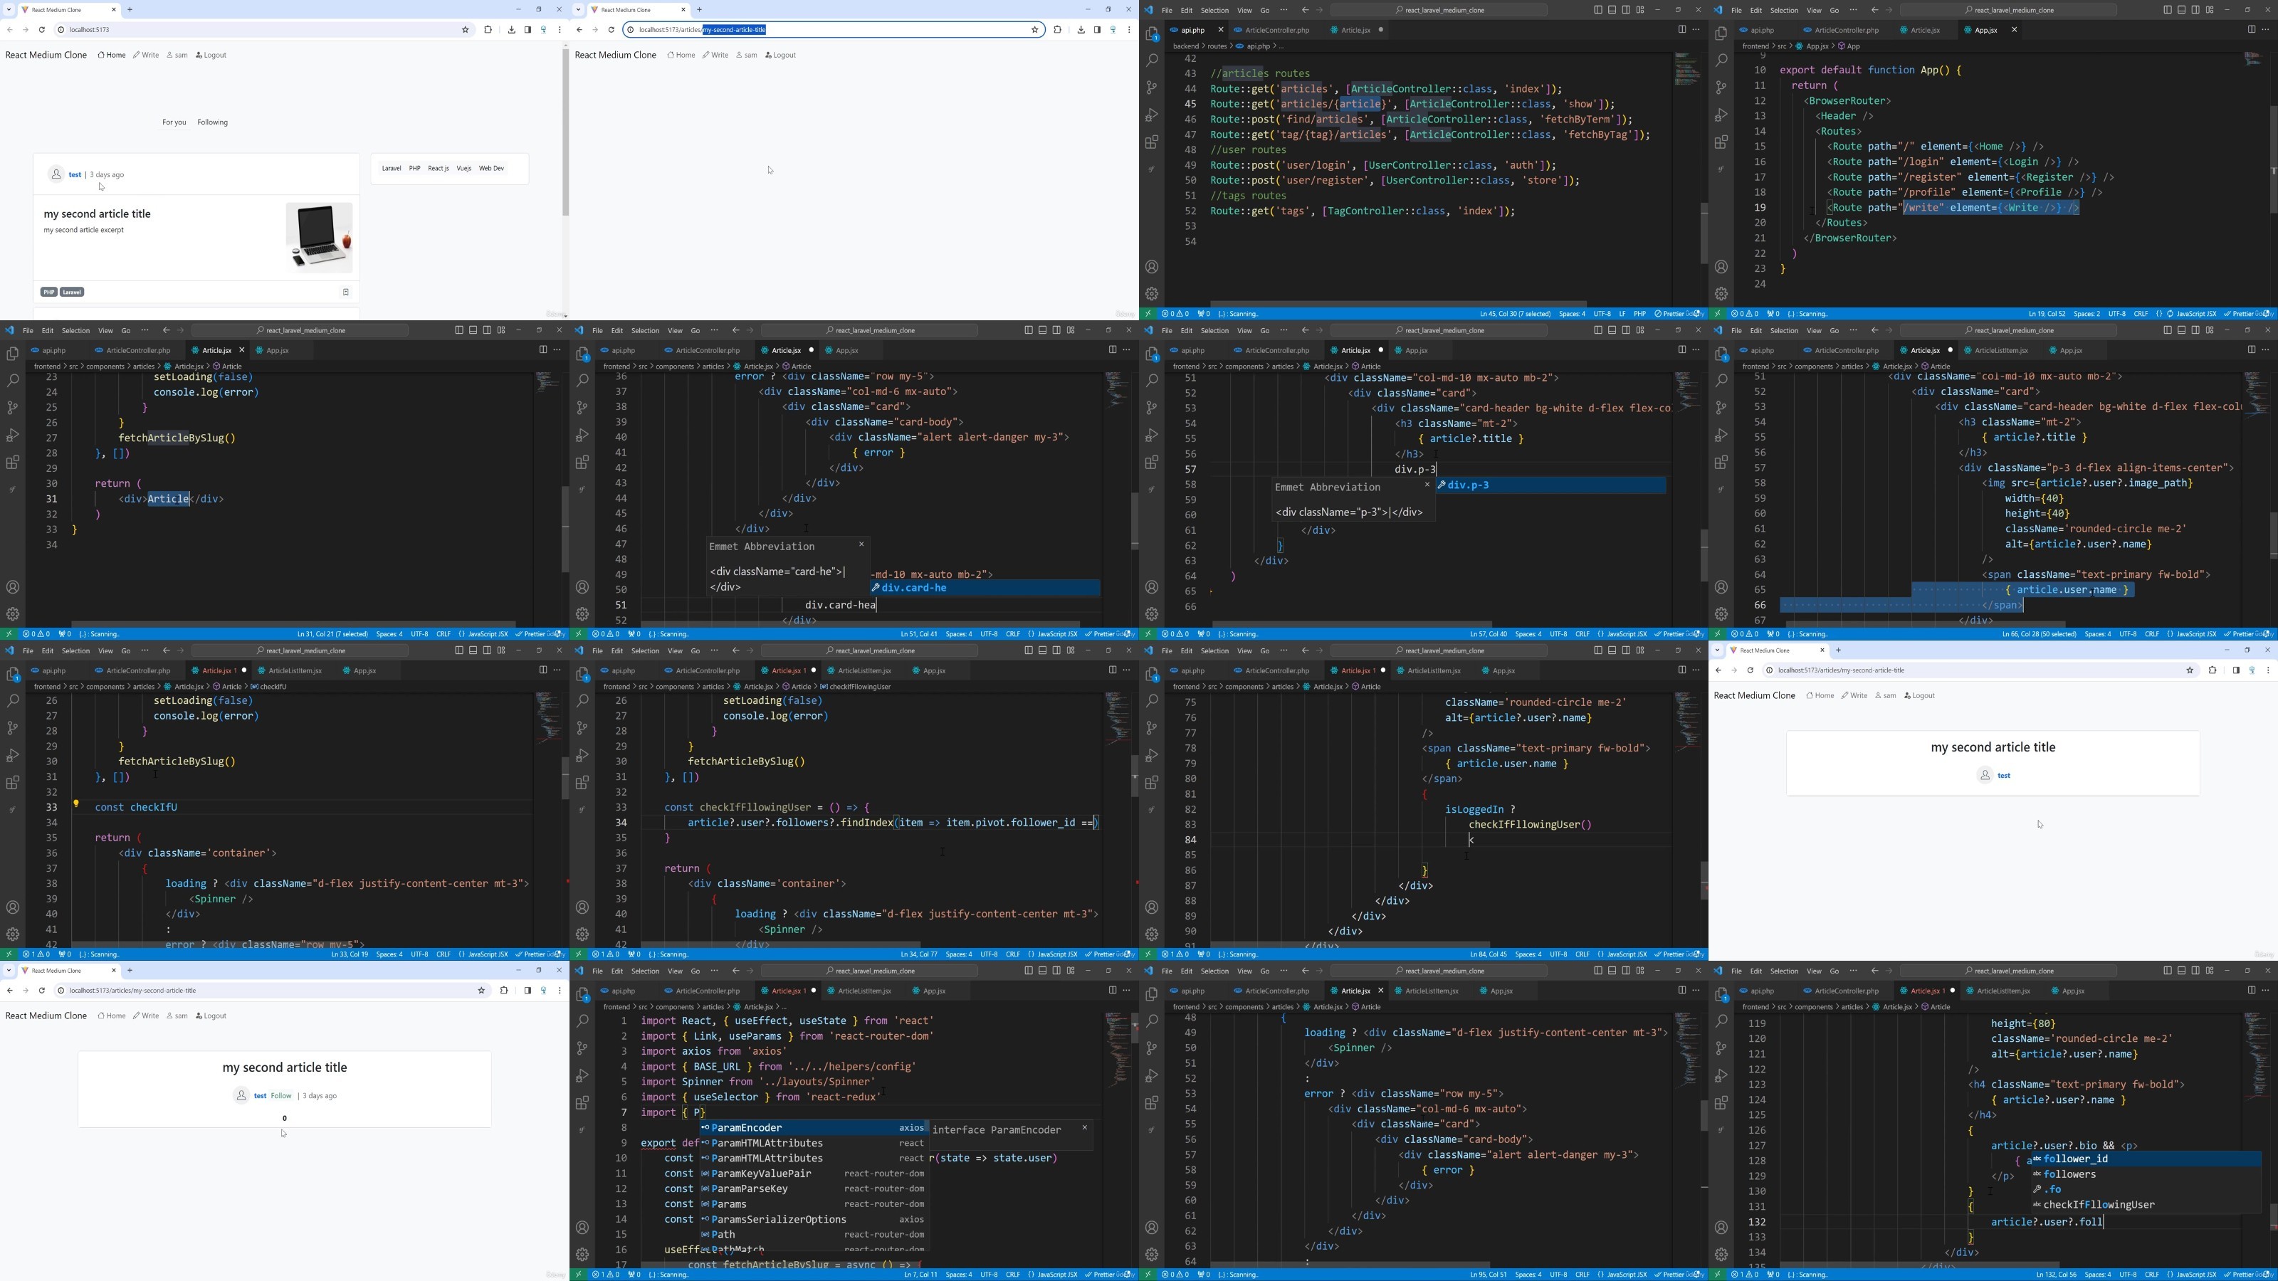This screenshot has width=2278, height=1281.
Task: Toggle Panel in the active App.jsx window title bar
Action: click(x=2182, y=10)
